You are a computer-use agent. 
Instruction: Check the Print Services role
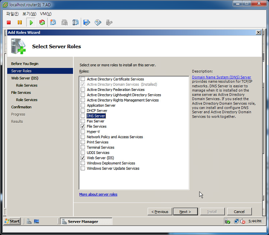pos(83,142)
